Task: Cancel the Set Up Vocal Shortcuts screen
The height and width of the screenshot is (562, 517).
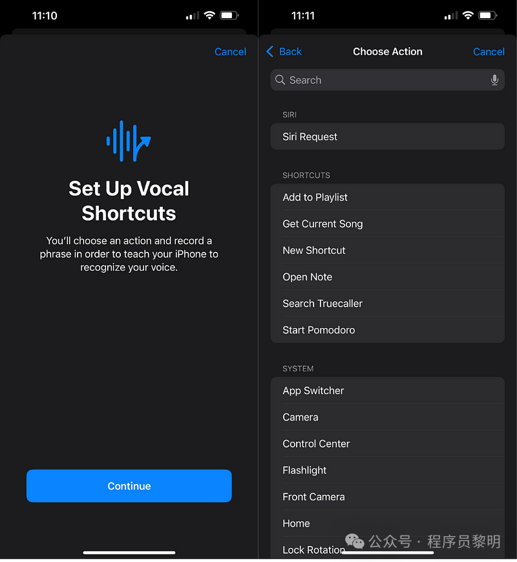Action: click(230, 52)
